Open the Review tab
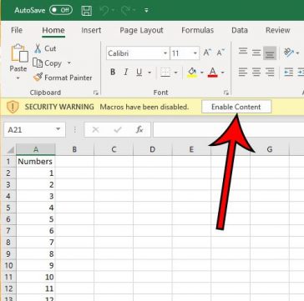Screen dimensions: 304x301 278,30
